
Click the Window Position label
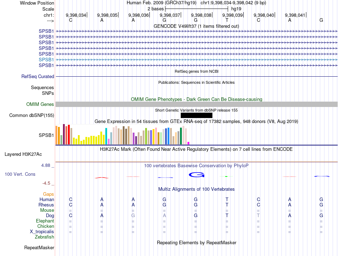tap(37, 3)
